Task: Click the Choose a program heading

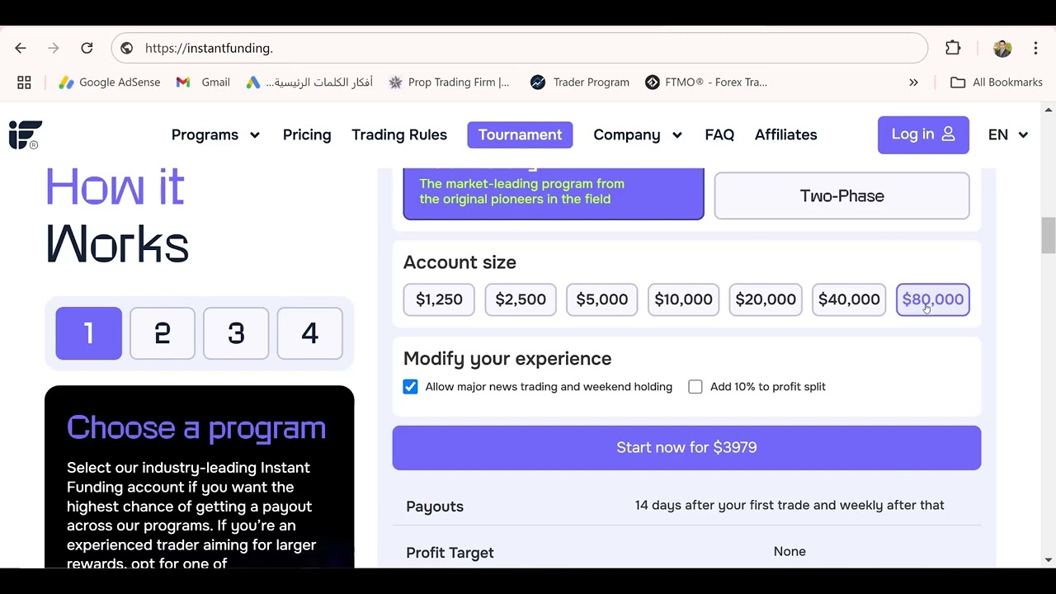Action: click(196, 428)
